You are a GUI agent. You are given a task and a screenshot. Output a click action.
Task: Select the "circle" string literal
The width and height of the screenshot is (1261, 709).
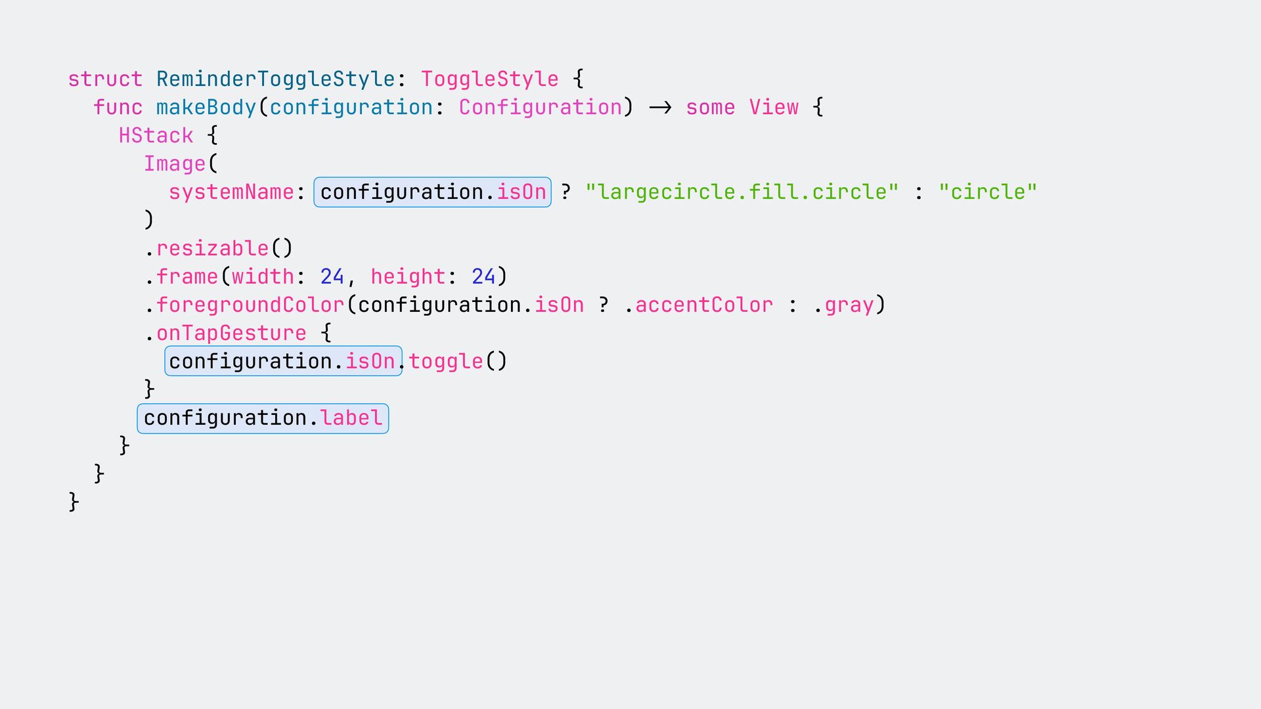(988, 192)
